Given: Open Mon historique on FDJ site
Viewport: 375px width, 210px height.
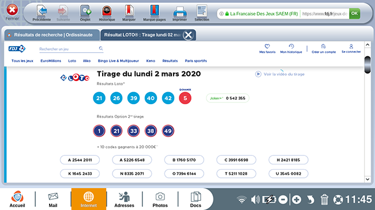Looking at the screenshot, I should 291,48.
